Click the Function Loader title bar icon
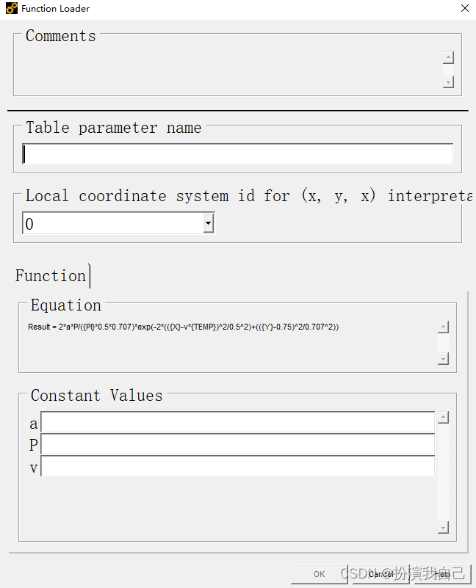 pos(11,8)
